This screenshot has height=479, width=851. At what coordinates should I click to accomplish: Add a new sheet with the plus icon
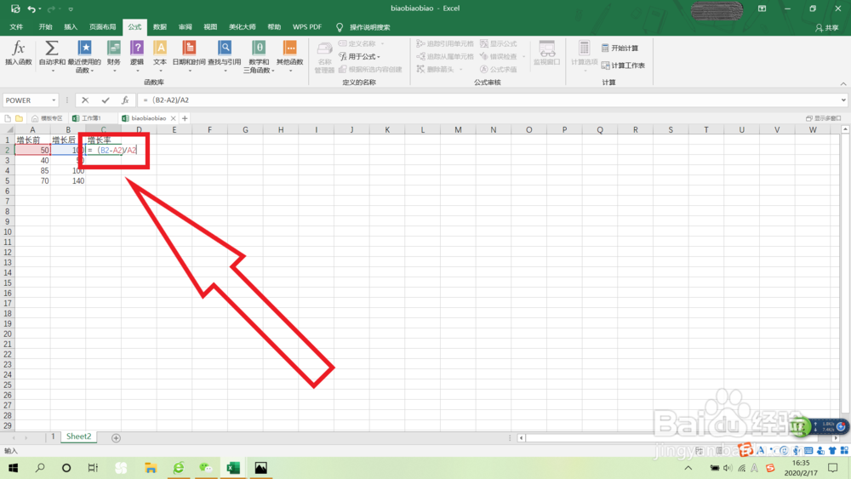[x=116, y=438]
